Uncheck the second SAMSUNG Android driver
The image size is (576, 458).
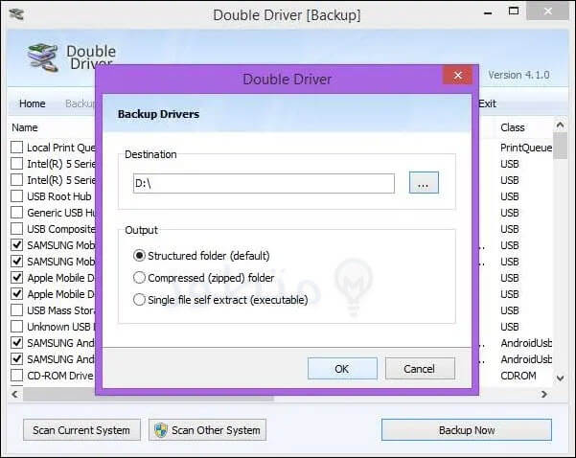pyautogui.click(x=16, y=359)
